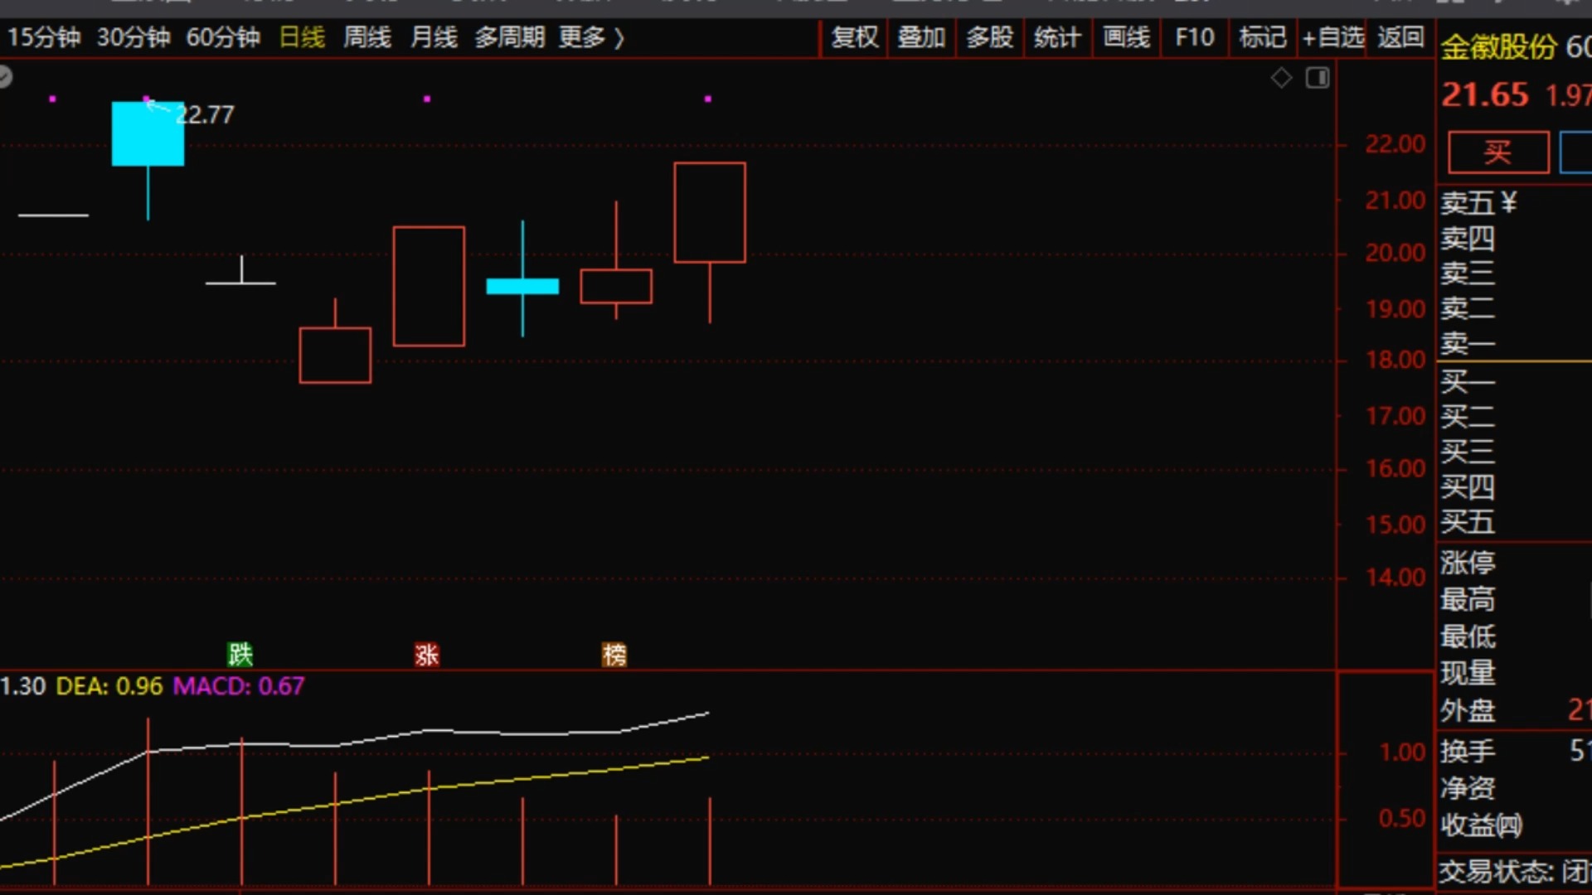Image resolution: width=1592 pixels, height=895 pixels.
Task: Open the 复权 adjustment option
Action: (855, 37)
